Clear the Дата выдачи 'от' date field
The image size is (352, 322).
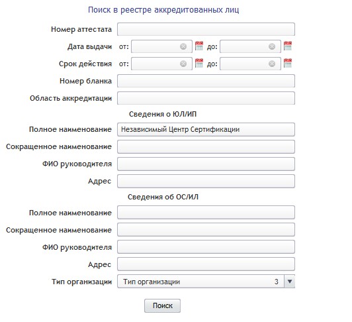183,46
